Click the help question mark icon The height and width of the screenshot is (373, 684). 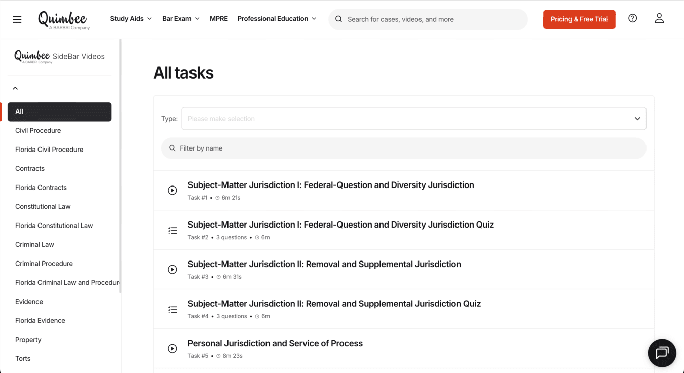click(632, 18)
